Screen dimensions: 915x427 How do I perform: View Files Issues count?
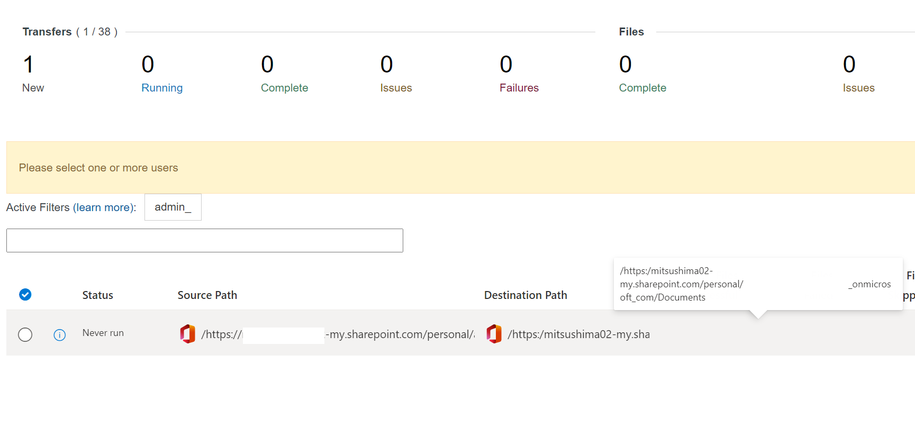point(858,74)
